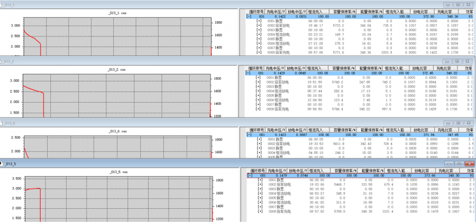Expand step 0006 恒流放电 in _013_2 table
Viewport: 476px width, 222px height.
tap(259, 100)
